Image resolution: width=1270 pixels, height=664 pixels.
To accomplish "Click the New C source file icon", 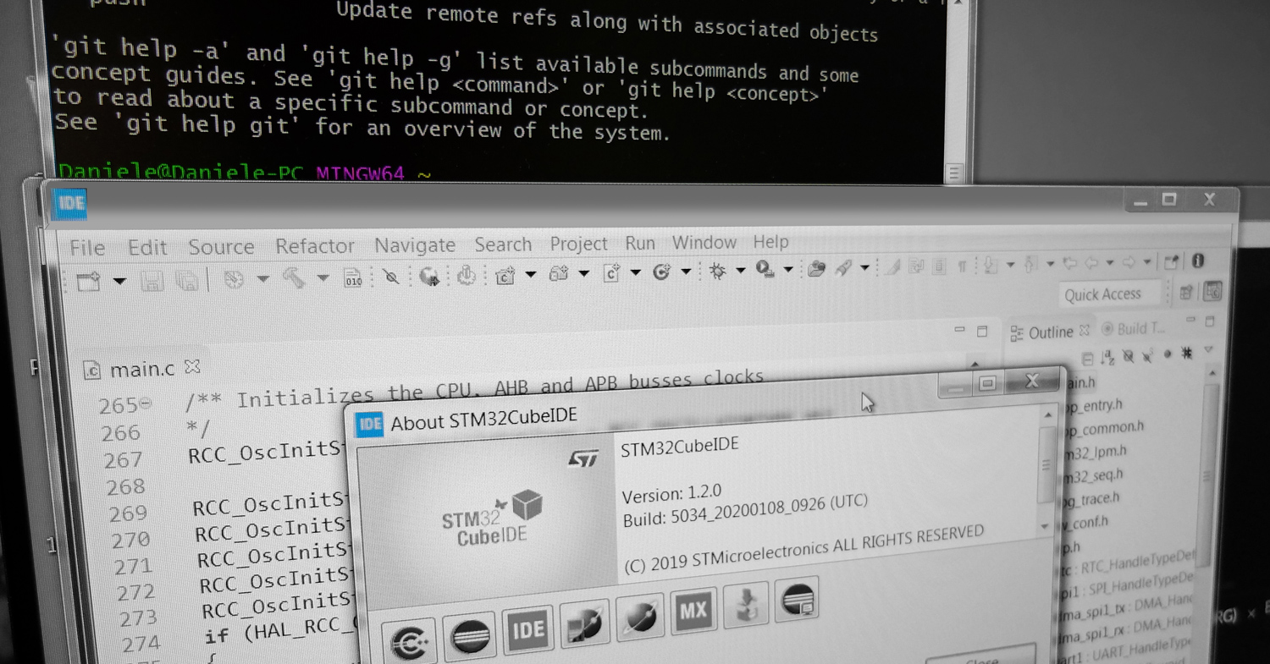I will (x=611, y=273).
